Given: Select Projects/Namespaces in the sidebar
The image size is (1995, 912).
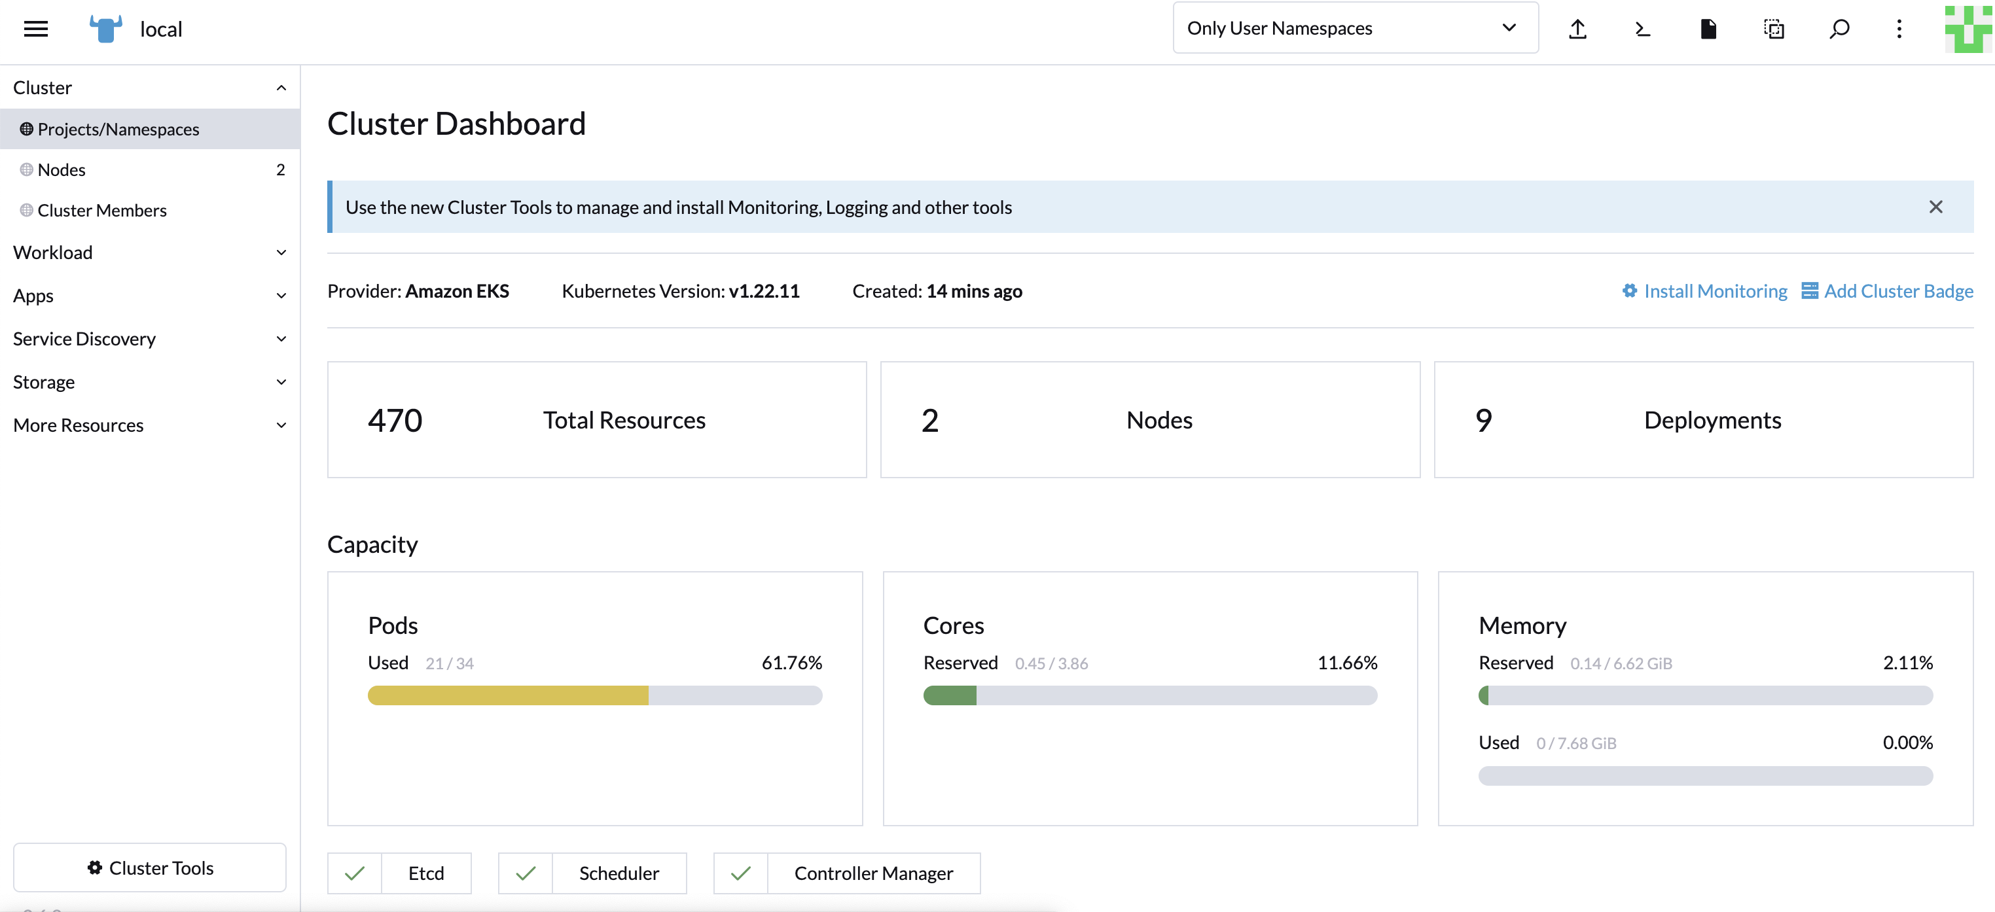Looking at the screenshot, I should coord(118,128).
